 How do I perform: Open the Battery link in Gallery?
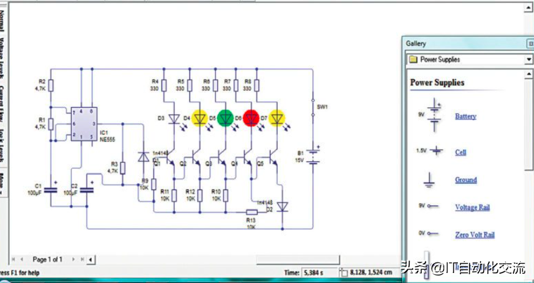[x=465, y=117]
